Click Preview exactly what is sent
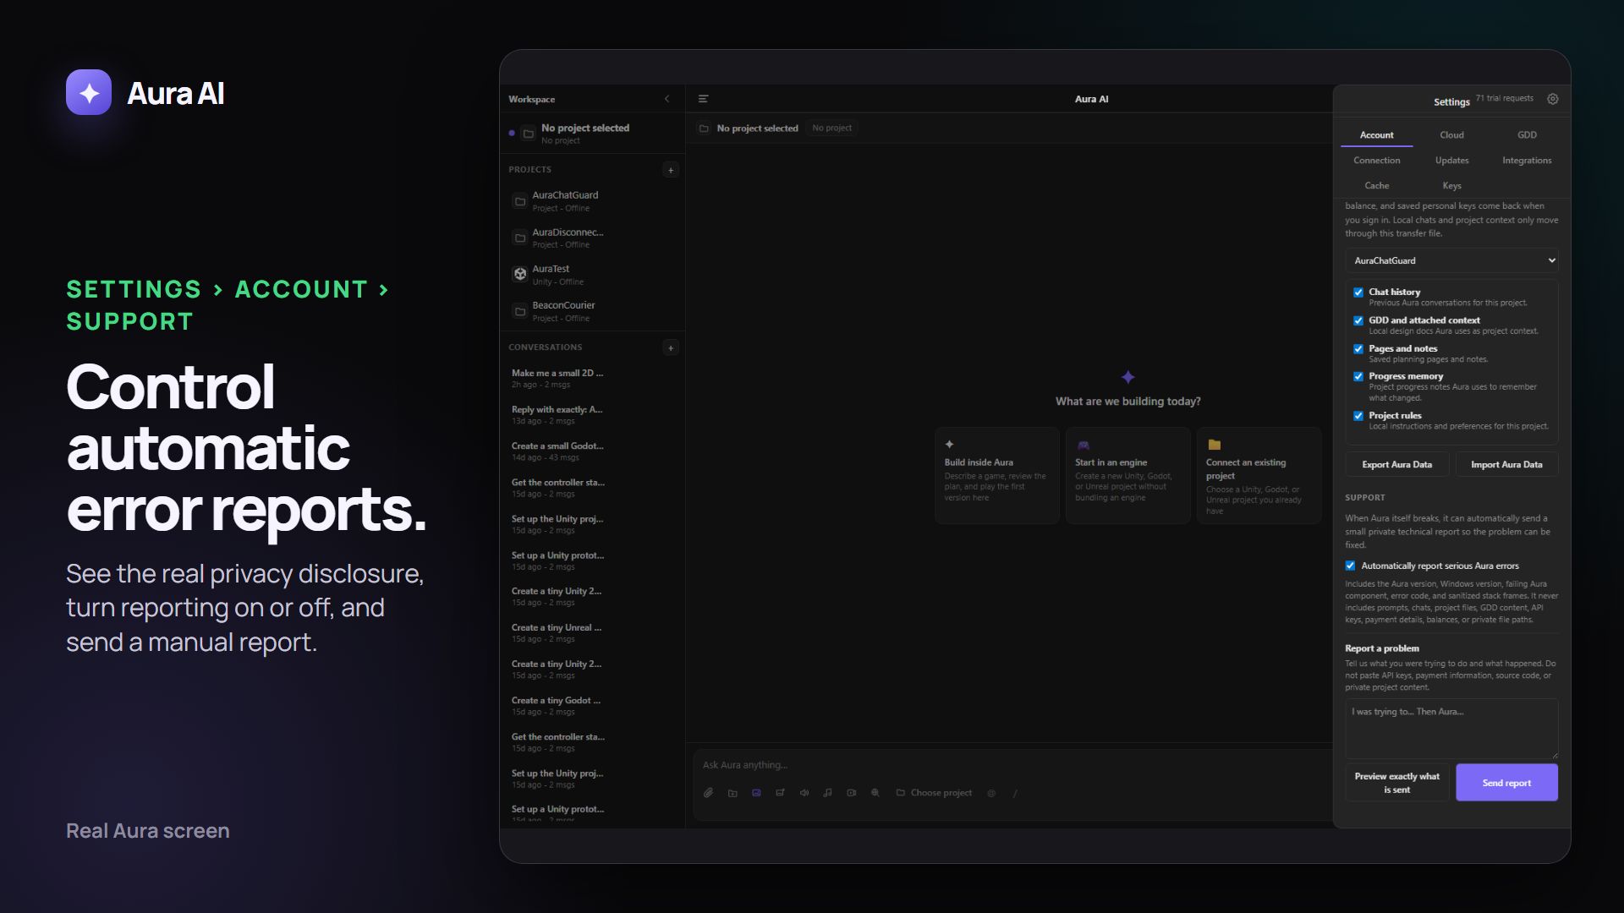 pos(1396,783)
